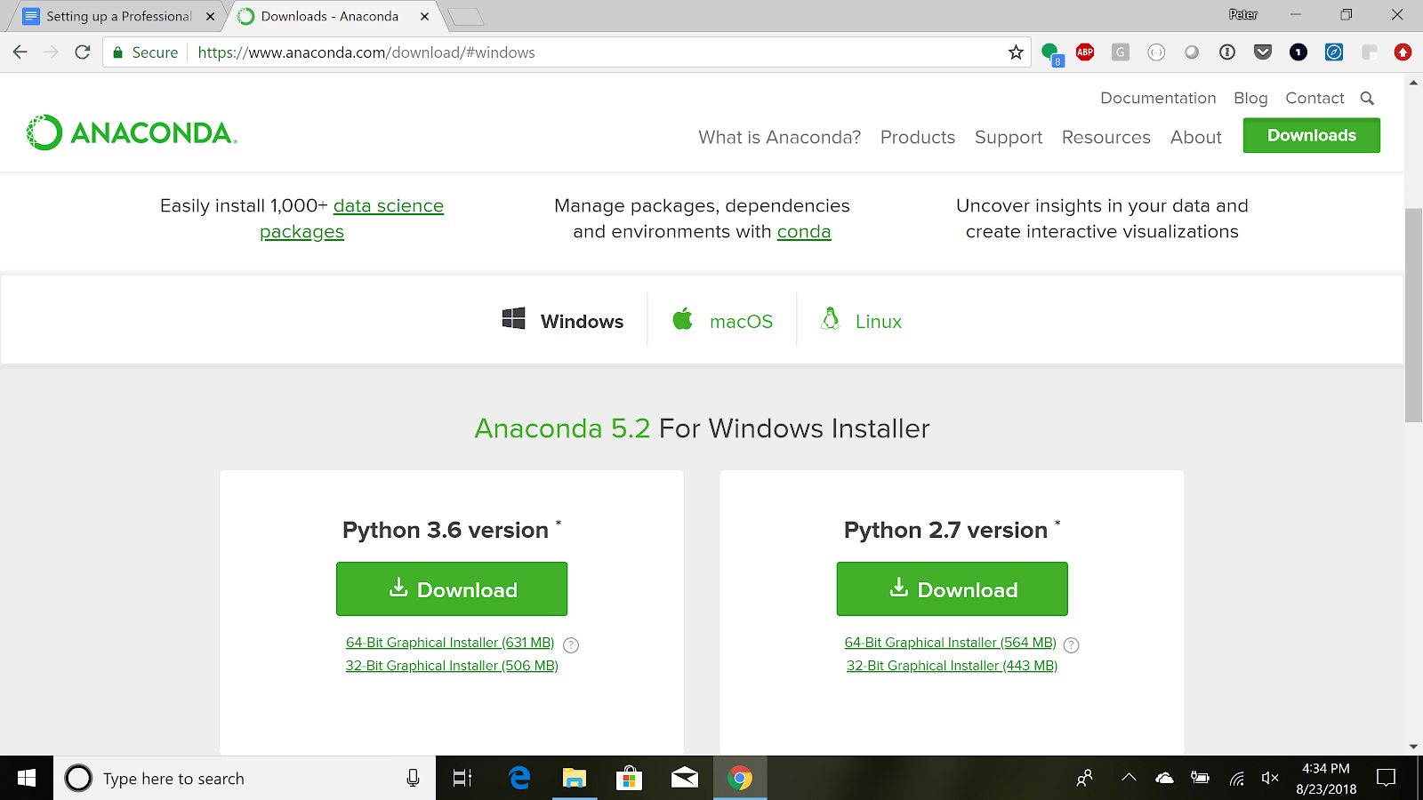
Task: Download the Python 3.6 version
Action: (x=452, y=588)
